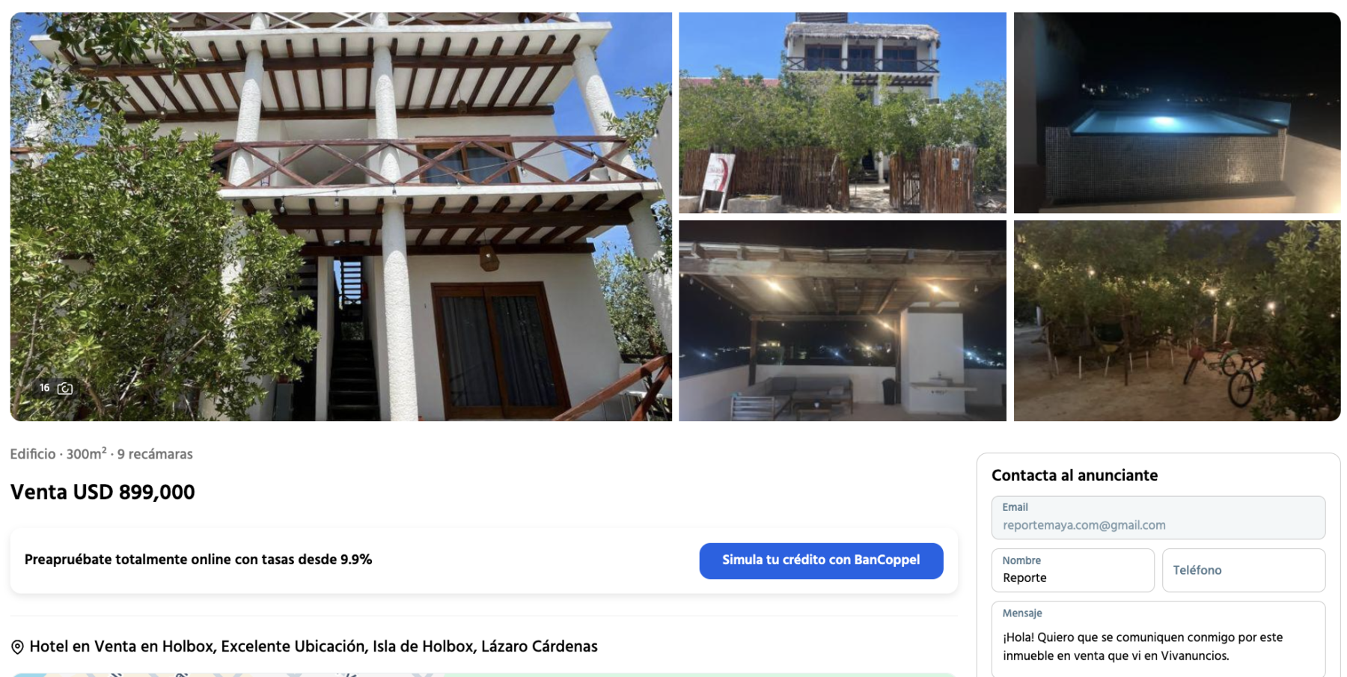Open the garden with bicycles thumbnail
This screenshot has width=1347, height=677.
(1176, 320)
